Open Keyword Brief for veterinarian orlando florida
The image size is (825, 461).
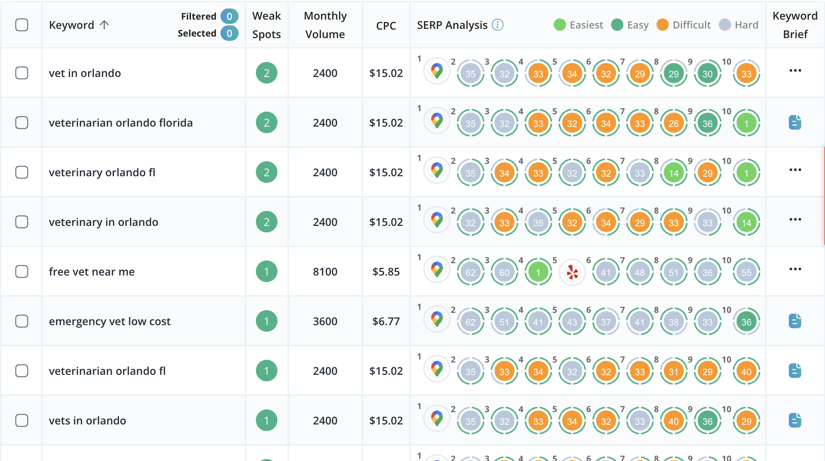pos(795,122)
